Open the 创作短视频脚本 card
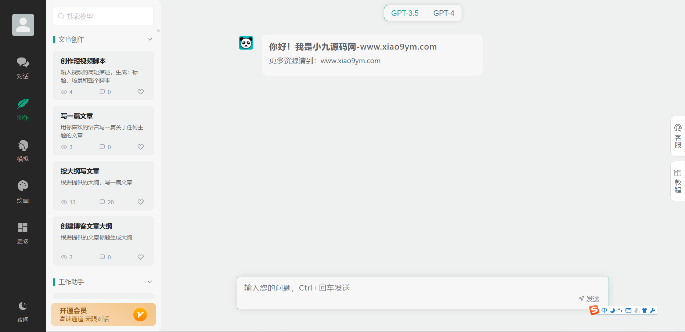Screen dimensions: 685x332 (x=103, y=75)
